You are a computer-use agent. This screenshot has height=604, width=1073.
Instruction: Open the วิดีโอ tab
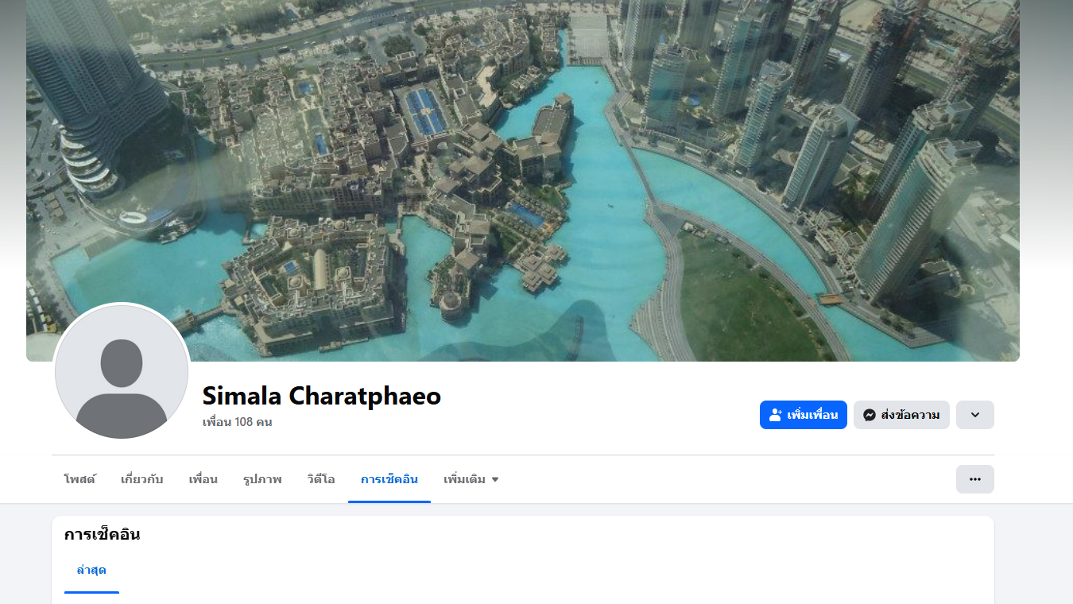(321, 479)
